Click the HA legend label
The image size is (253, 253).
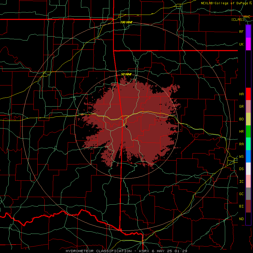click(x=241, y=94)
